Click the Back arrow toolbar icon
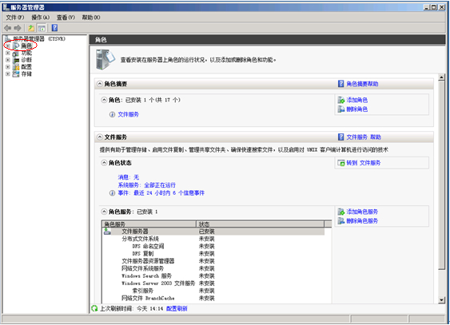 coord(7,28)
